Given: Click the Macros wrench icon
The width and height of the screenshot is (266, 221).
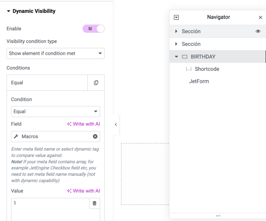Looking at the screenshot, I should (x=16, y=136).
